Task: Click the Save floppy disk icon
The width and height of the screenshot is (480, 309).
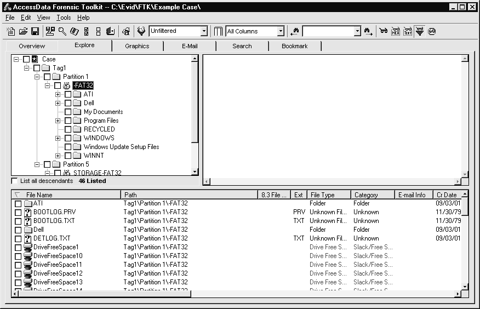Action: (35, 31)
